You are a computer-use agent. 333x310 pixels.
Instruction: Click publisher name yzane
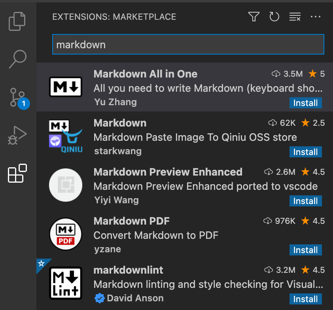108,249
